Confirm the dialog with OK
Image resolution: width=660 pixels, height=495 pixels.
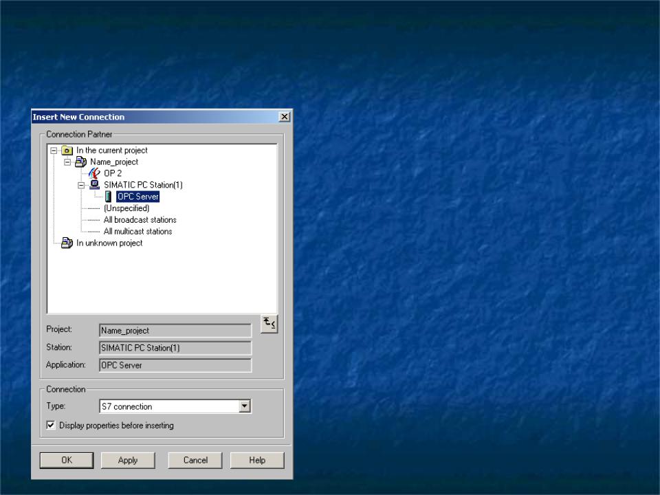click(67, 460)
